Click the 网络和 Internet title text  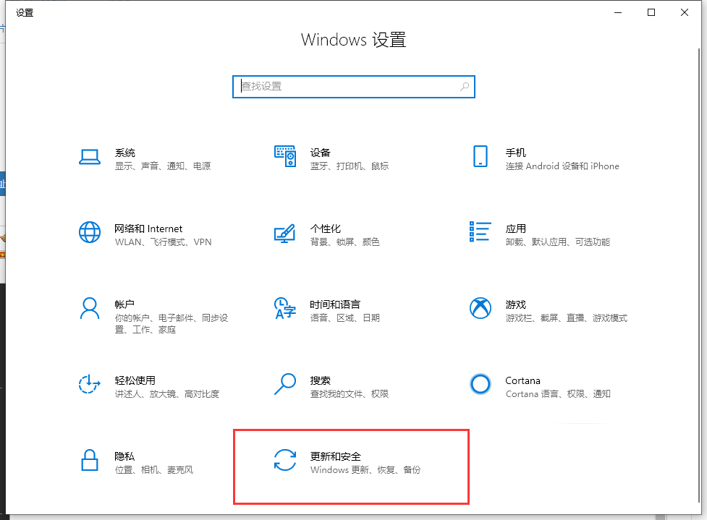pos(148,229)
